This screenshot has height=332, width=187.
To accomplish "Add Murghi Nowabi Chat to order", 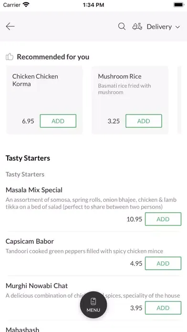I will click(163, 308).
